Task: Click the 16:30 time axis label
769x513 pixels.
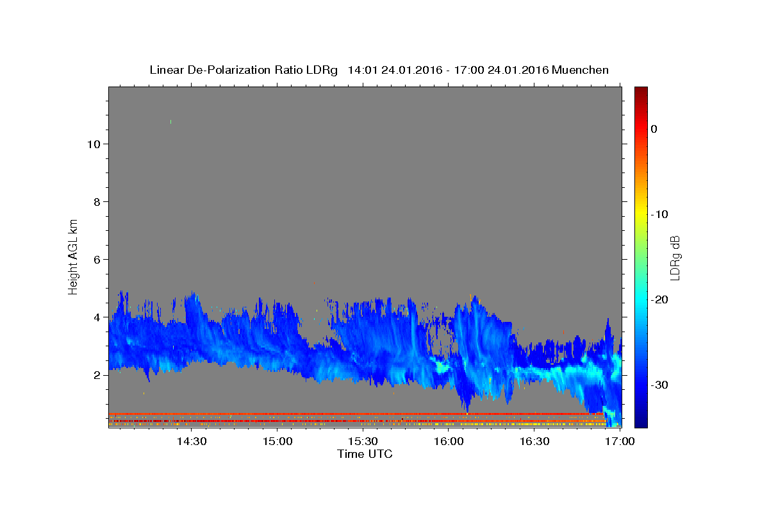Action: [534, 442]
